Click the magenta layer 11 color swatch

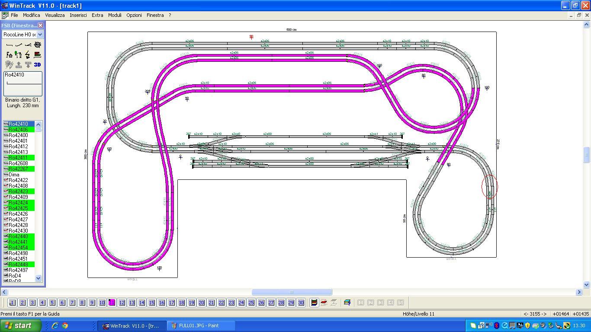click(112, 303)
